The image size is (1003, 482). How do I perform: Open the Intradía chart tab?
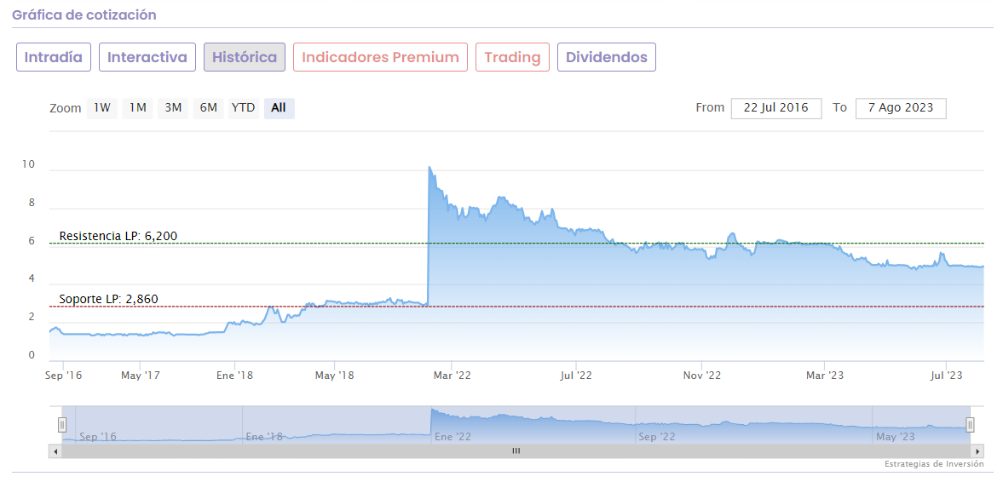54,57
